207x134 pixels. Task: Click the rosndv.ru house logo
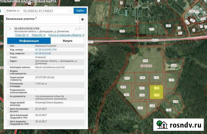pyautogui.click(x=162, y=125)
